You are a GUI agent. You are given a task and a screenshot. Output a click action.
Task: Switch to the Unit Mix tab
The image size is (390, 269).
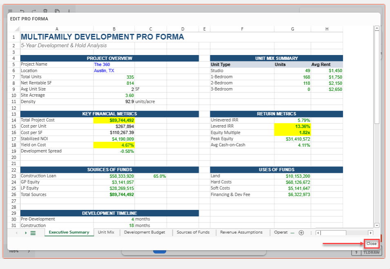click(106, 232)
